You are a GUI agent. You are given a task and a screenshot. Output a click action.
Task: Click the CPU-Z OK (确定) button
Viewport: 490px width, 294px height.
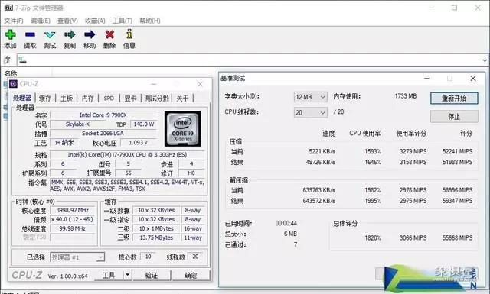click(191, 275)
